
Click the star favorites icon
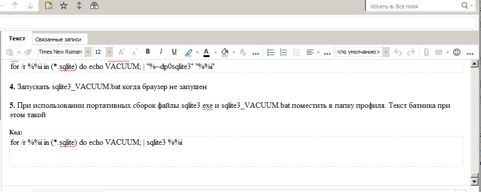coord(64,5)
